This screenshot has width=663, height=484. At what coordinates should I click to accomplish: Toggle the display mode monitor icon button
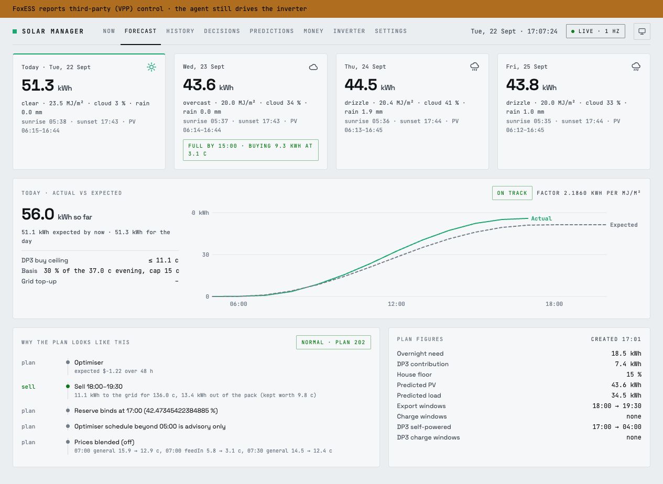tap(642, 31)
